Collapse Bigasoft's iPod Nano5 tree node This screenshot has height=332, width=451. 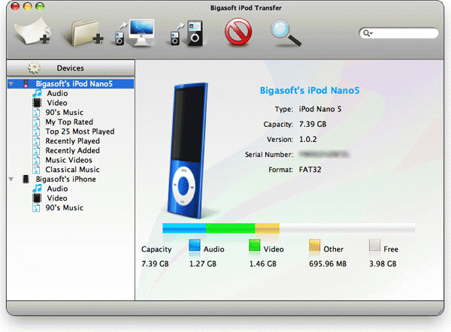[x=11, y=84]
